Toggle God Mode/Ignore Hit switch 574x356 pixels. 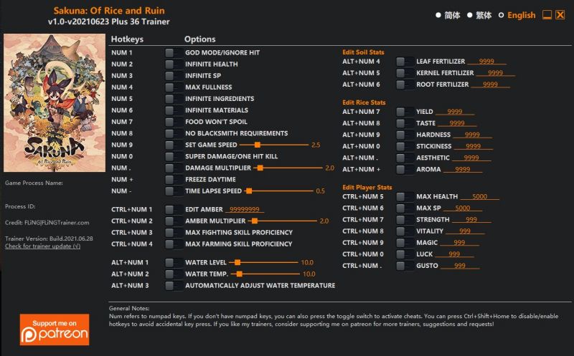point(174,52)
